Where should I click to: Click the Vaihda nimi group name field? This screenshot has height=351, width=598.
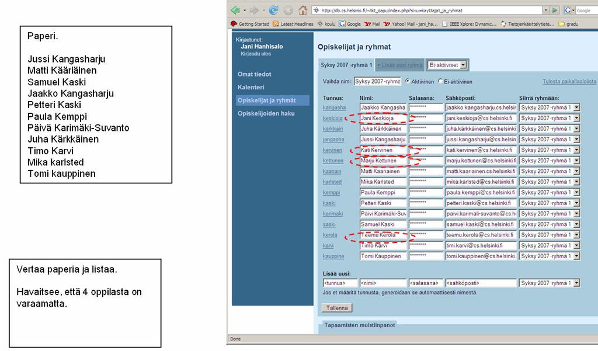tap(378, 81)
